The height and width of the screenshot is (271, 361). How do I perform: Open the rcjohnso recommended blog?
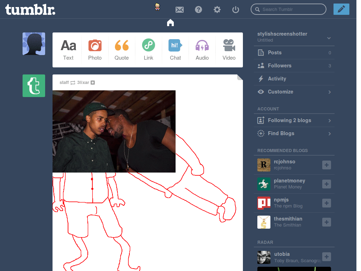[x=284, y=162]
